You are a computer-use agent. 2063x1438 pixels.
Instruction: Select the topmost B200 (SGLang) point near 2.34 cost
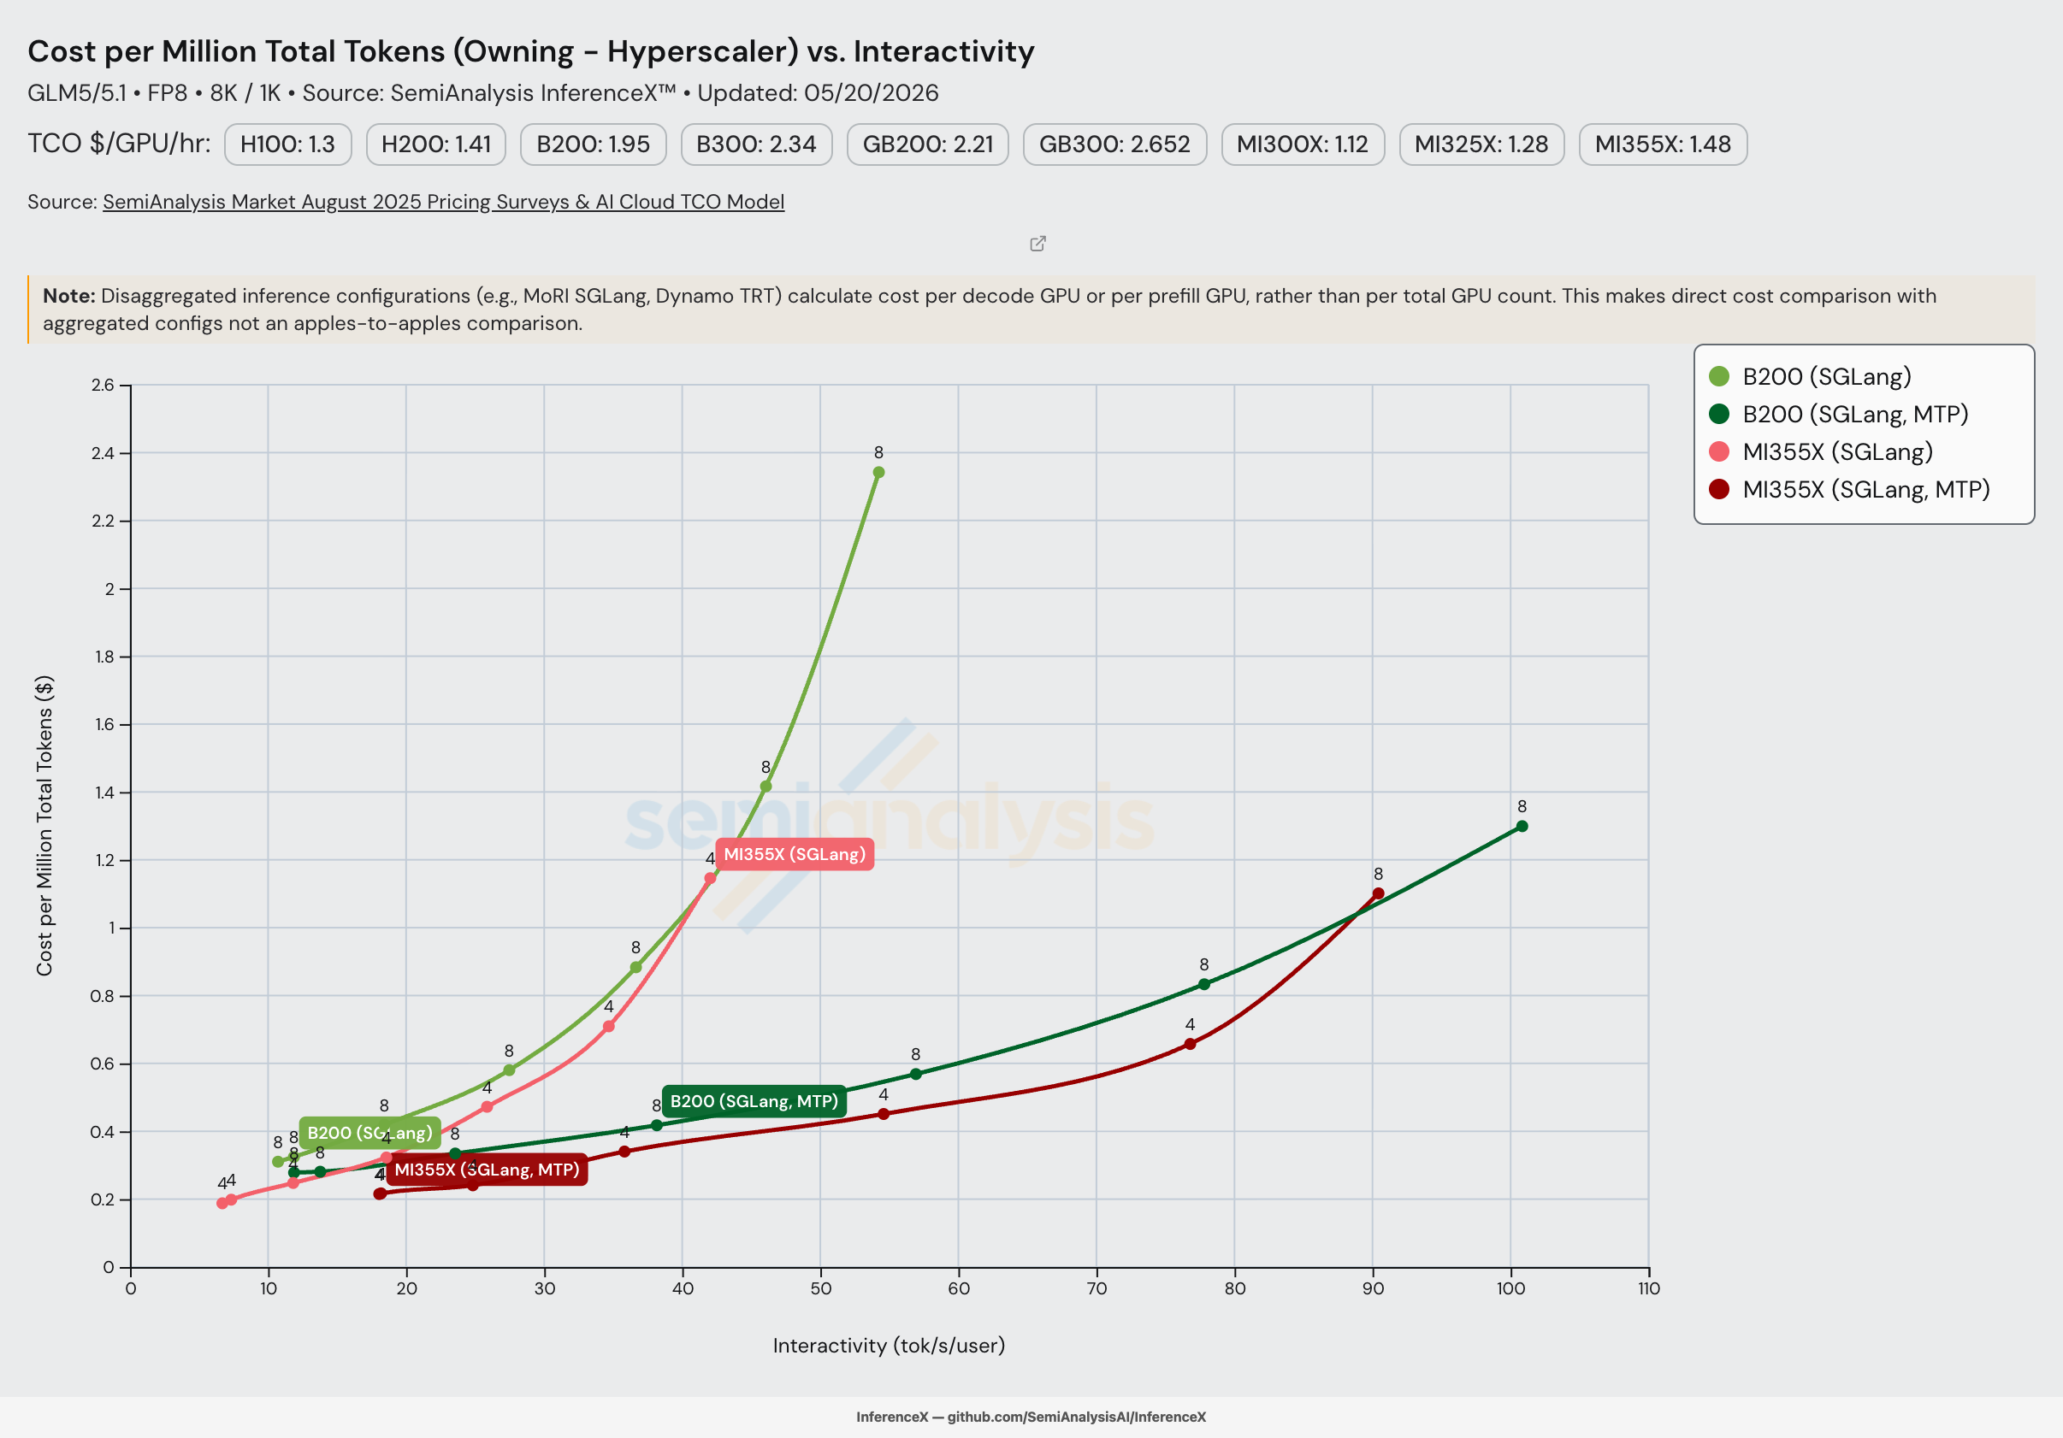pyautogui.click(x=878, y=473)
